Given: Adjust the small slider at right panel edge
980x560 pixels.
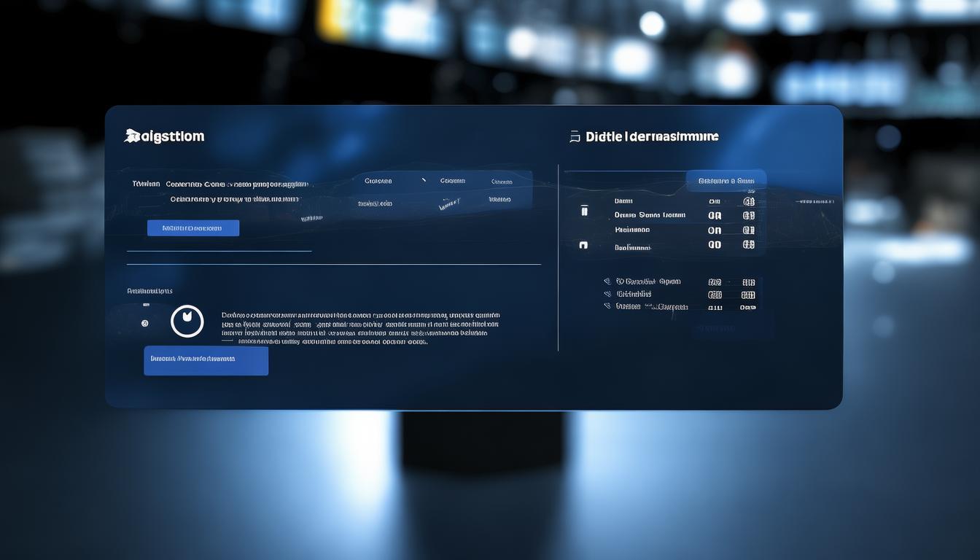Looking at the screenshot, I should click(812, 201).
